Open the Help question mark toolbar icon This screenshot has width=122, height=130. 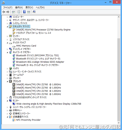point(24,12)
